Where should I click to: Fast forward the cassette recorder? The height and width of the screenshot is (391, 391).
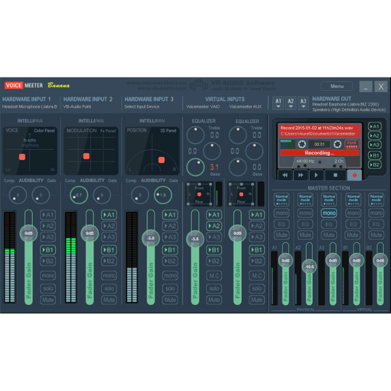coord(300,175)
